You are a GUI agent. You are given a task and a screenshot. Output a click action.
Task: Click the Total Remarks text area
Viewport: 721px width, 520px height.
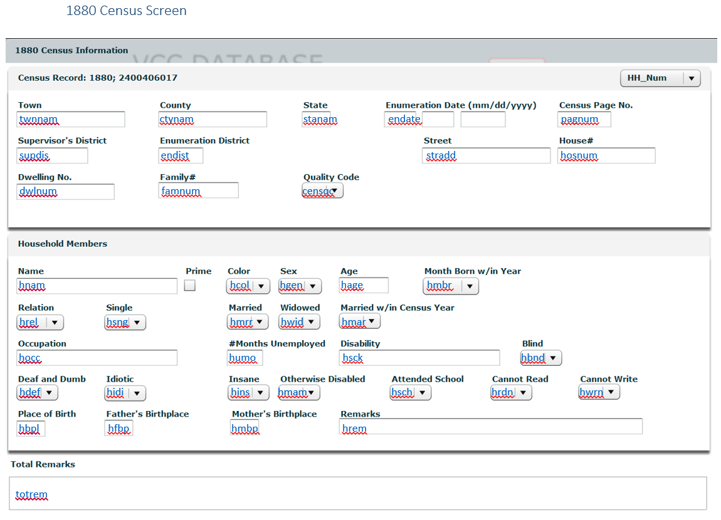click(358, 494)
